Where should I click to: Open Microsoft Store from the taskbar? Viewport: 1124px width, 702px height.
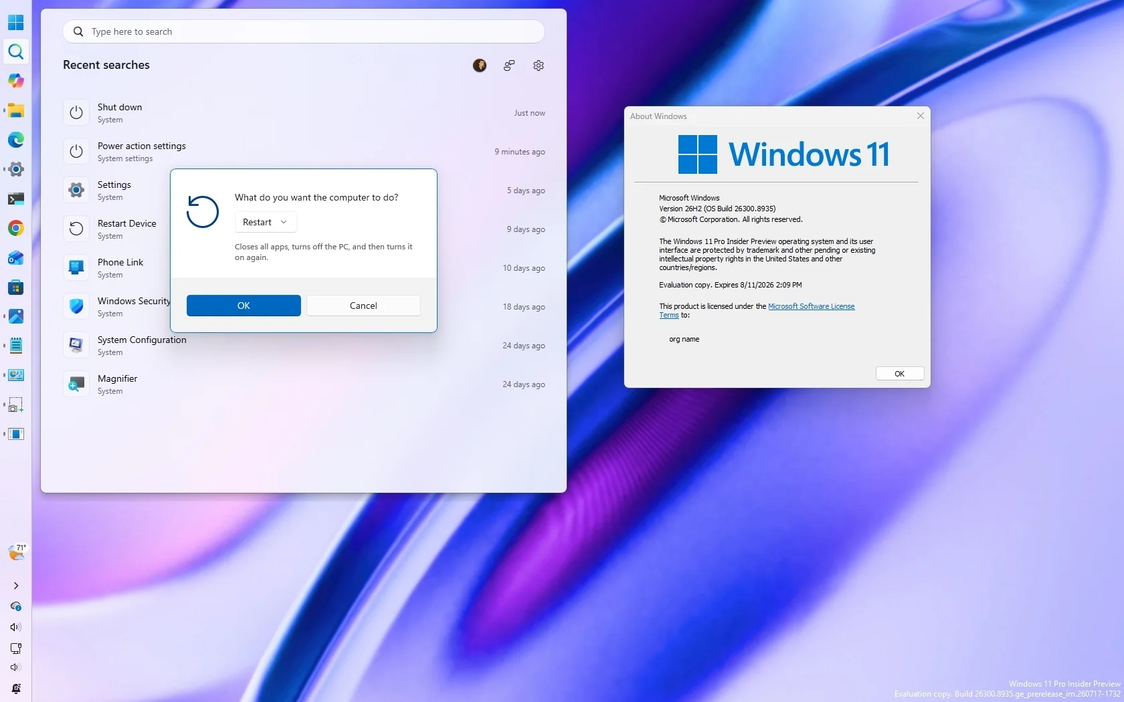(x=15, y=287)
